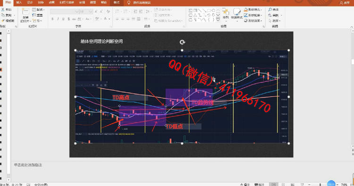The width and height of the screenshot is (354, 186).
Task: Open the Shape Effects menu
Action: click(253, 21)
